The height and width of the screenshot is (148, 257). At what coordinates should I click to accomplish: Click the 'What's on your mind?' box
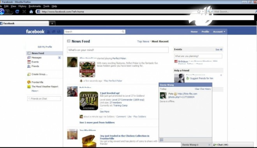(x=118, y=50)
